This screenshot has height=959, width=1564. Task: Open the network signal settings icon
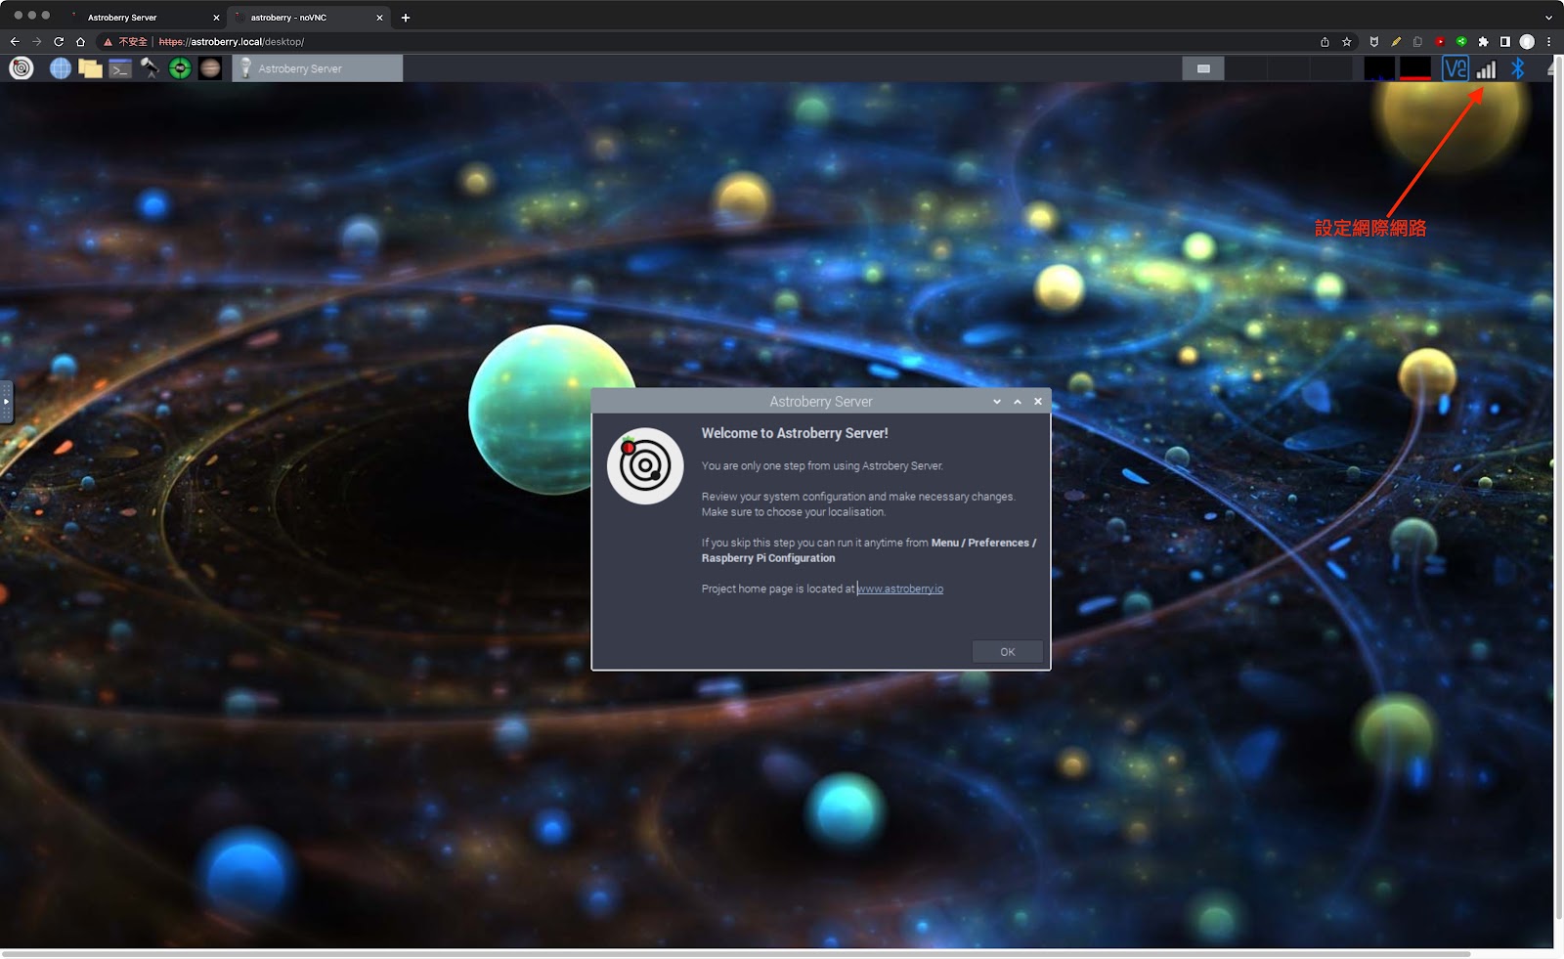(1487, 69)
